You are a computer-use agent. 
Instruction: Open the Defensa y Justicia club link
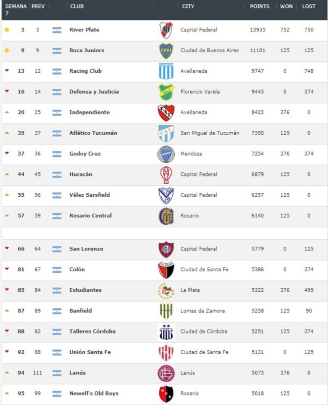click(94, 92)
